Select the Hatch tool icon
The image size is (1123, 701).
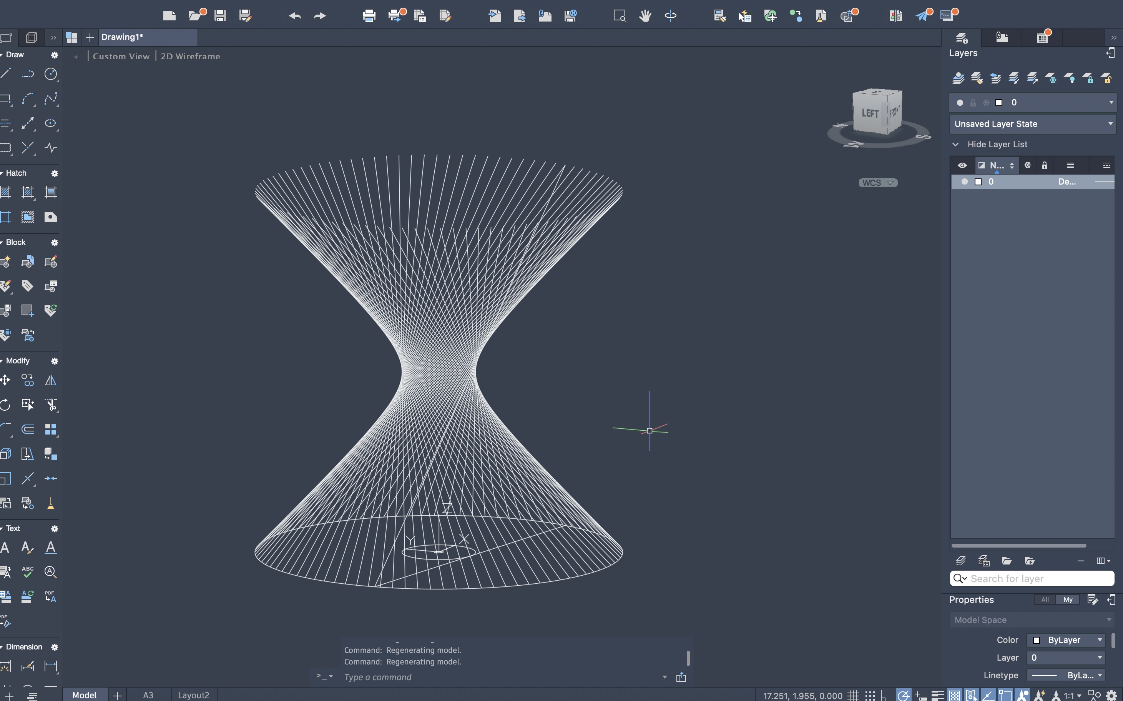(5, 192)
